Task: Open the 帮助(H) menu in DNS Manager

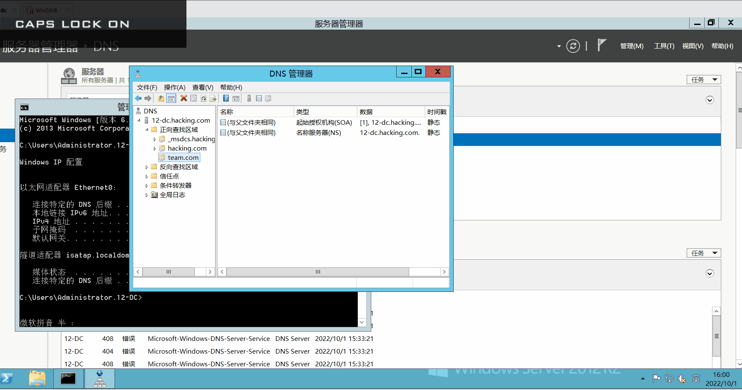Action: (231, 87)
